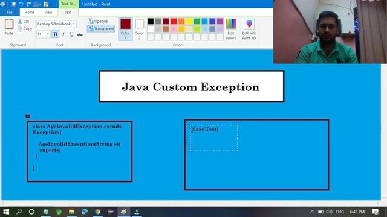387x217 pixels.
Task: Click the 'AgeInvalidException(String s){' line
Action: pos(79,144)
